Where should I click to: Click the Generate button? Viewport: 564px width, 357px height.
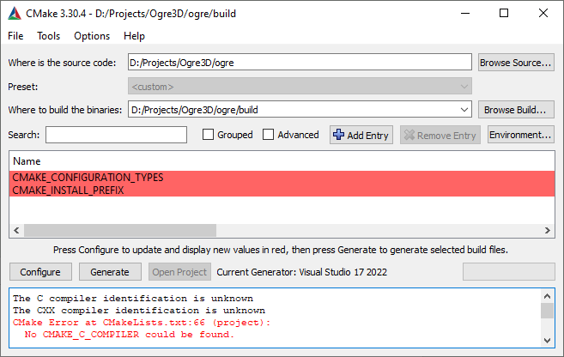[110, 272]
